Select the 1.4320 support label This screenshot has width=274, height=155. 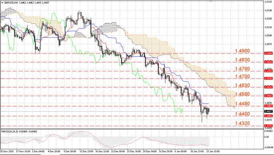coord(242,123)
